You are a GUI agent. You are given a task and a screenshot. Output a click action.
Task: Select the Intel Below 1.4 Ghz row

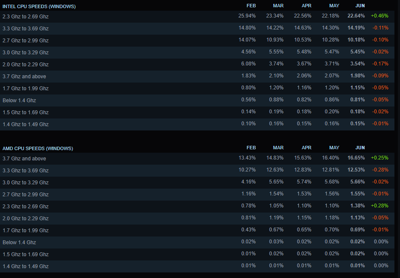click(x=197, y=101)
